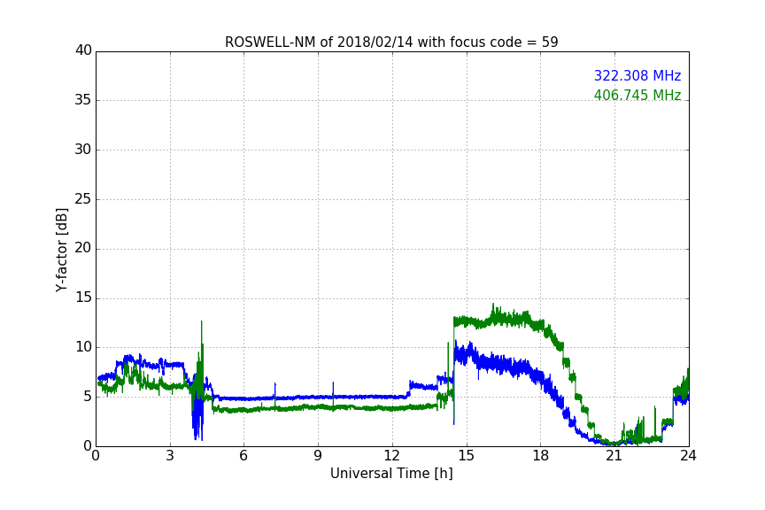Select the blue '322.308 MHz' legend label
Screen dimensions: 765x510
pos(637,75)
